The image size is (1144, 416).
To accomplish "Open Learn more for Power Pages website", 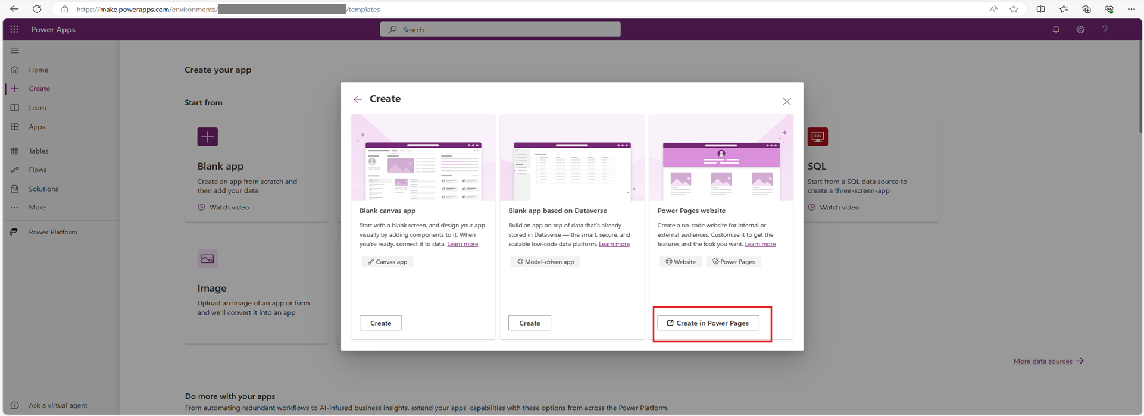I will pyautogui.click(x=761, y=244).
